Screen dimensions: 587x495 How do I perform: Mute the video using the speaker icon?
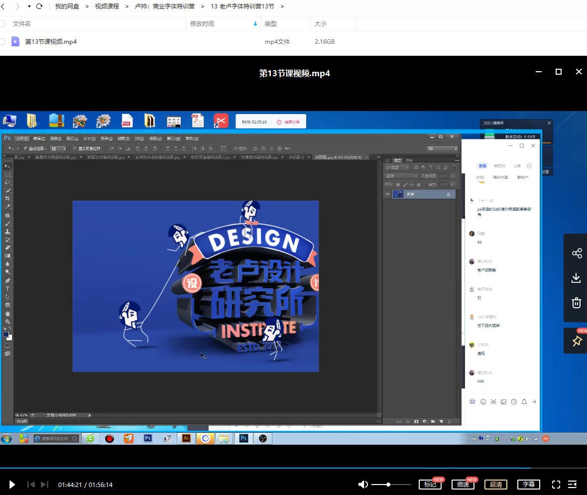tap(363, 485)
